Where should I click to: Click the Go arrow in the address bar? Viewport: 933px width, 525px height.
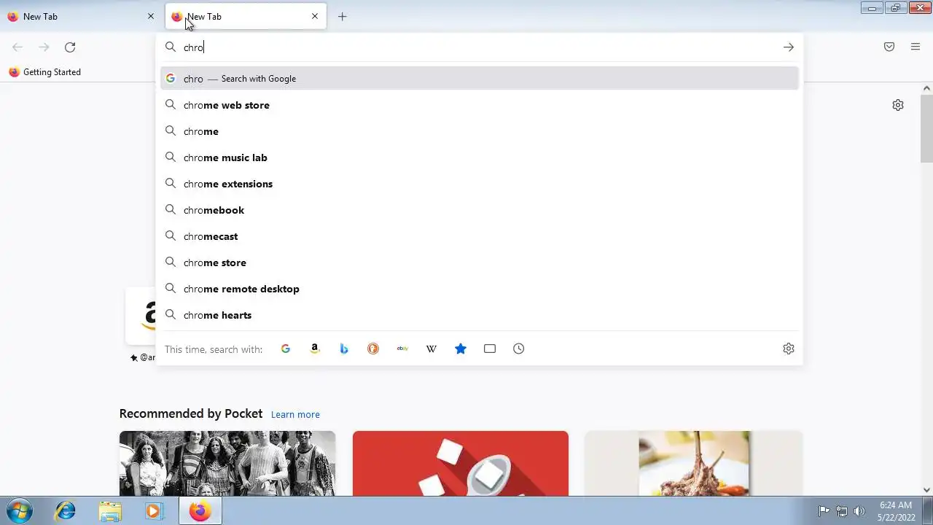point(789,47)
